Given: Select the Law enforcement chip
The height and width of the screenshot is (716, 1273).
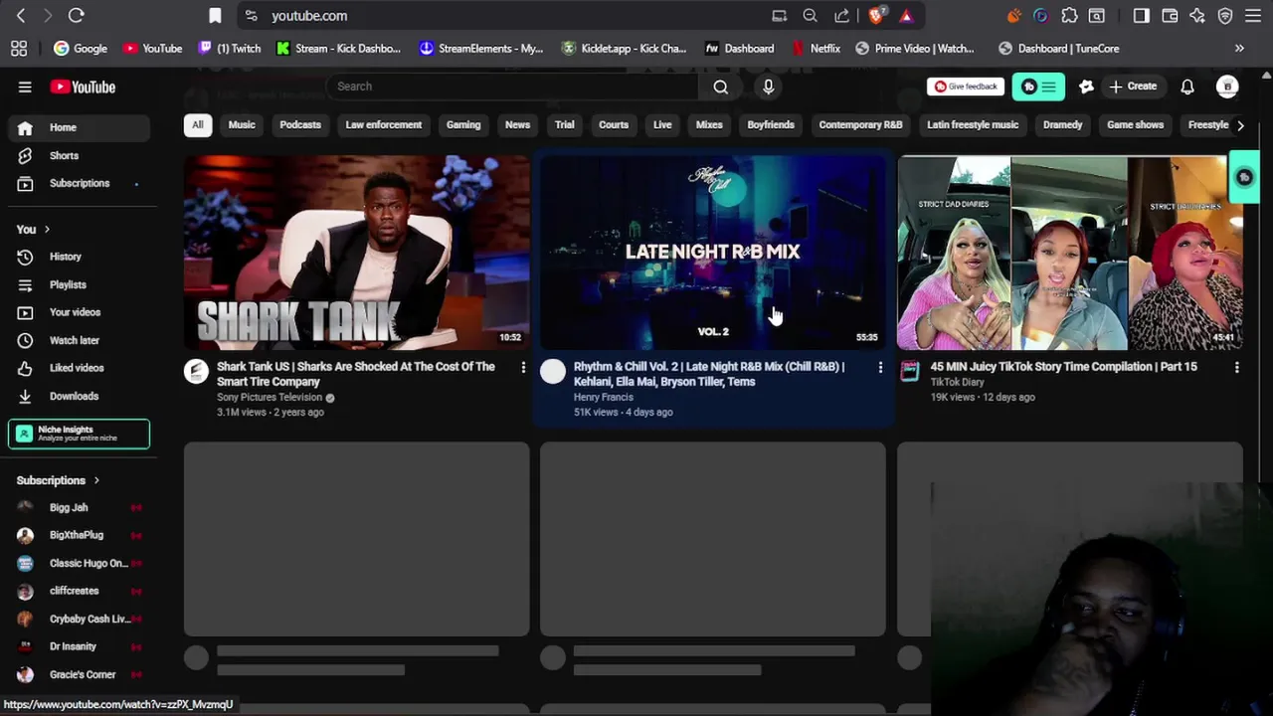Looking at the screenshot, I should point(384,125).
